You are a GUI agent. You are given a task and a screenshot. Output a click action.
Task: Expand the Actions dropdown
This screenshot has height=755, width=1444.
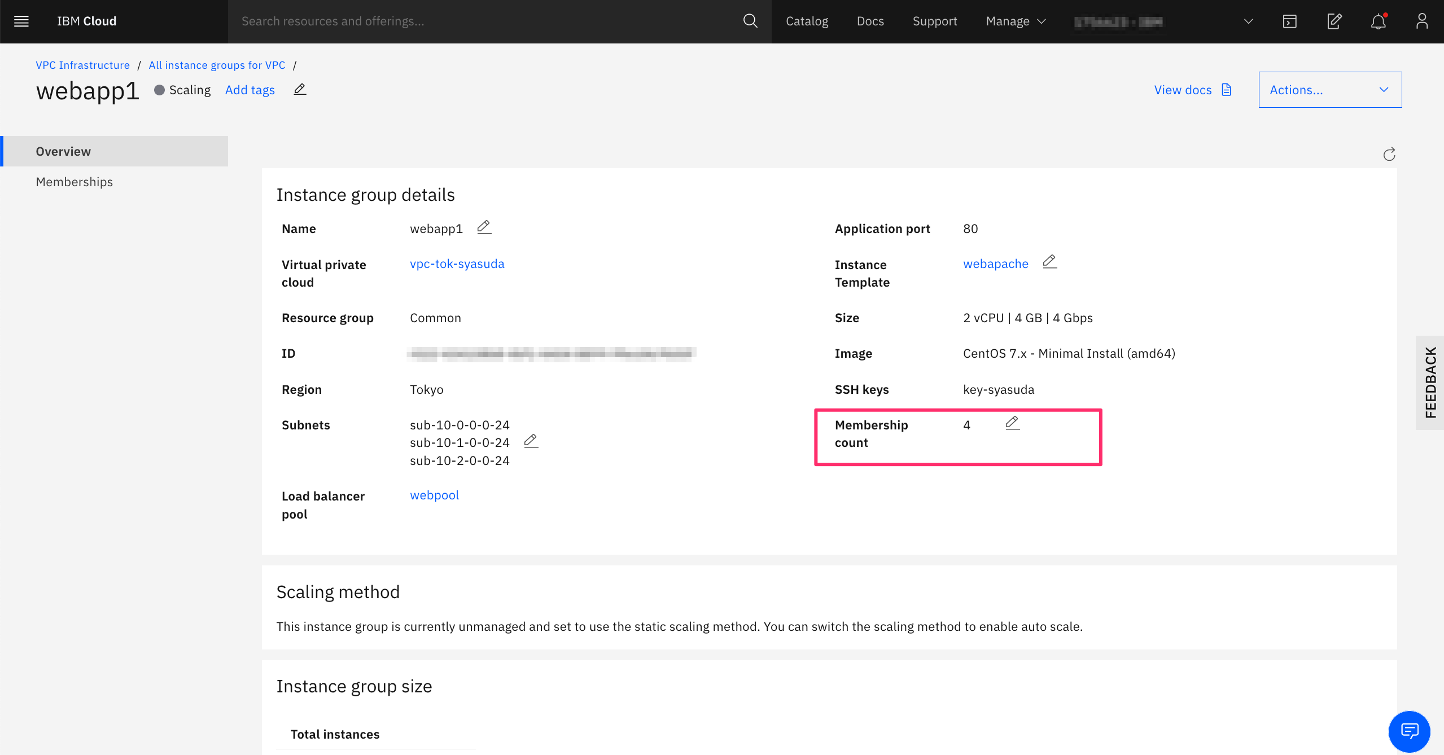pyautogui.click(x=1330, y=90)
